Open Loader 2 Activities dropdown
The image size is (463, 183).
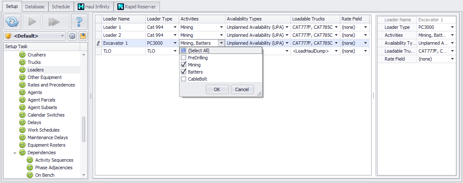click(x=221, y=35)
